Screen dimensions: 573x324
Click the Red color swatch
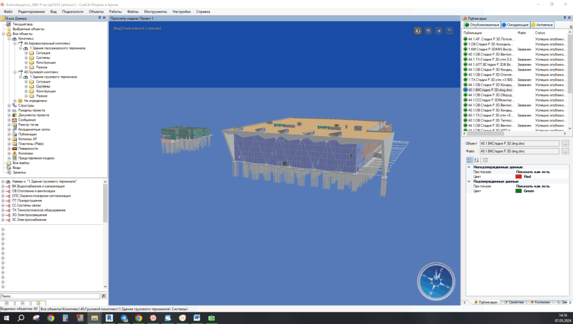pos(518,176)
